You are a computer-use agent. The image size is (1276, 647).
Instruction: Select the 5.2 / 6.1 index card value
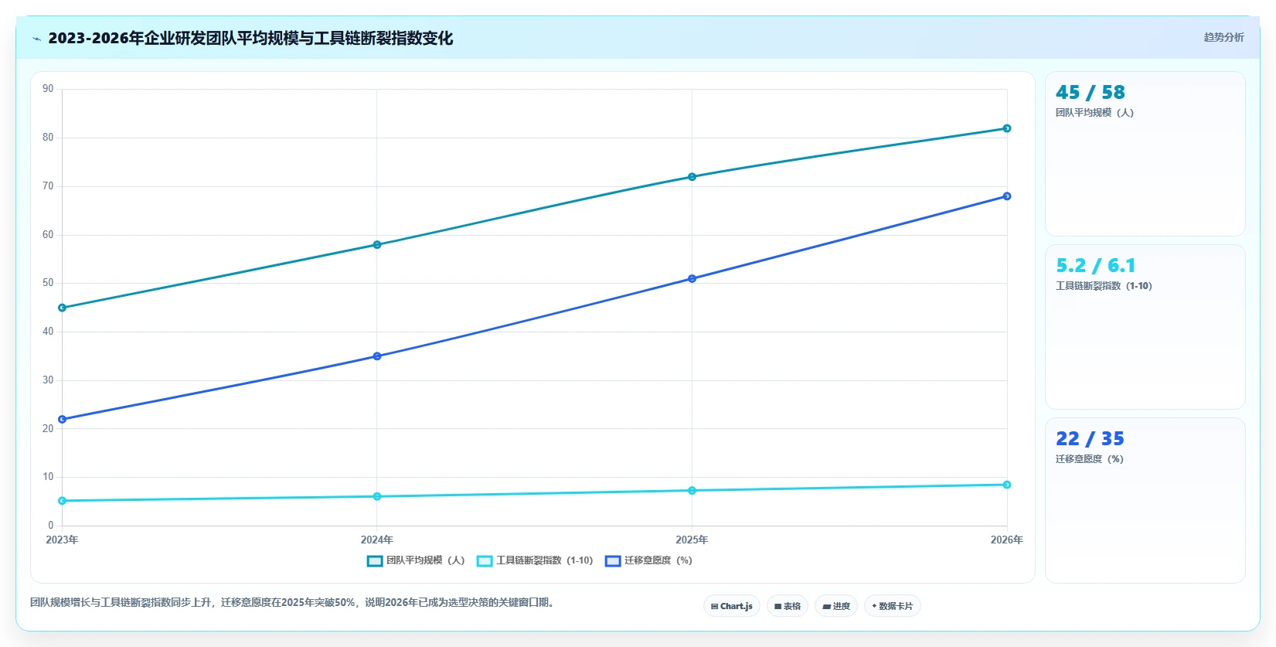pyautogui.click(x=1096, y=266)
